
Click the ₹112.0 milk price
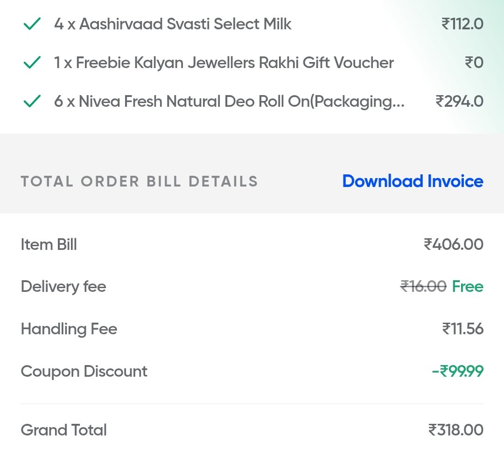(462, 24)
